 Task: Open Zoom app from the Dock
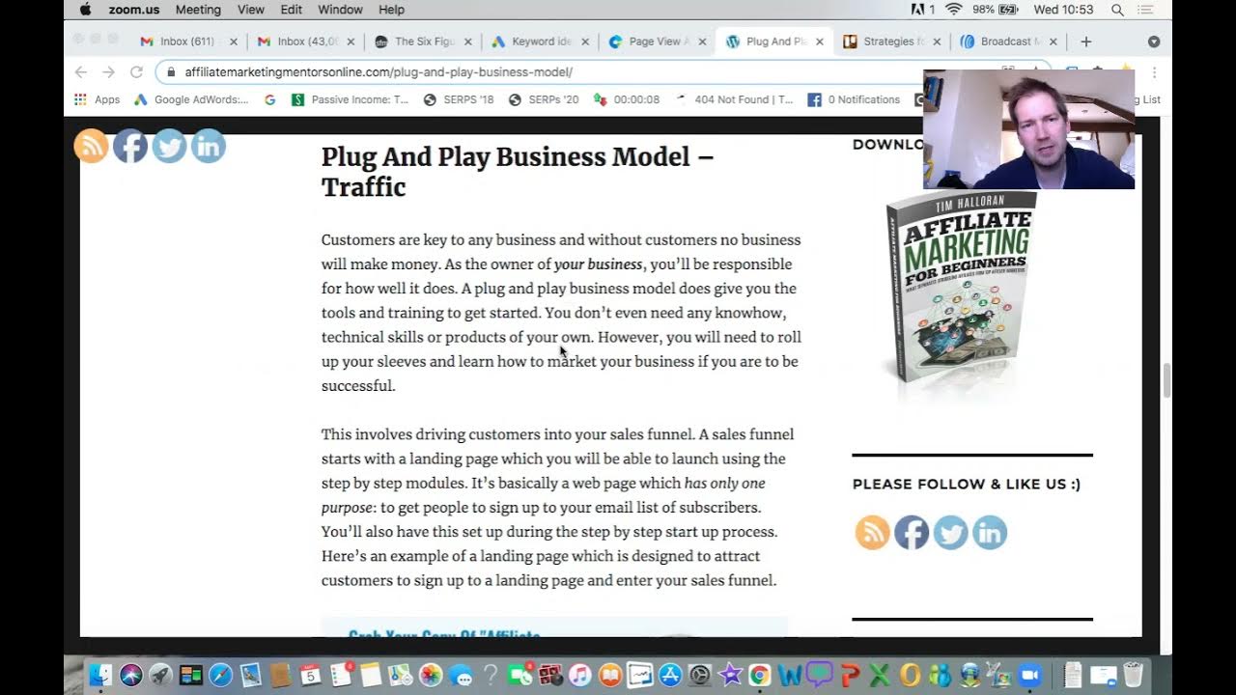[1030, 675]
